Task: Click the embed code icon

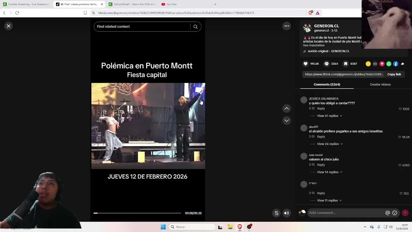Action: click(x=375, y=64)
